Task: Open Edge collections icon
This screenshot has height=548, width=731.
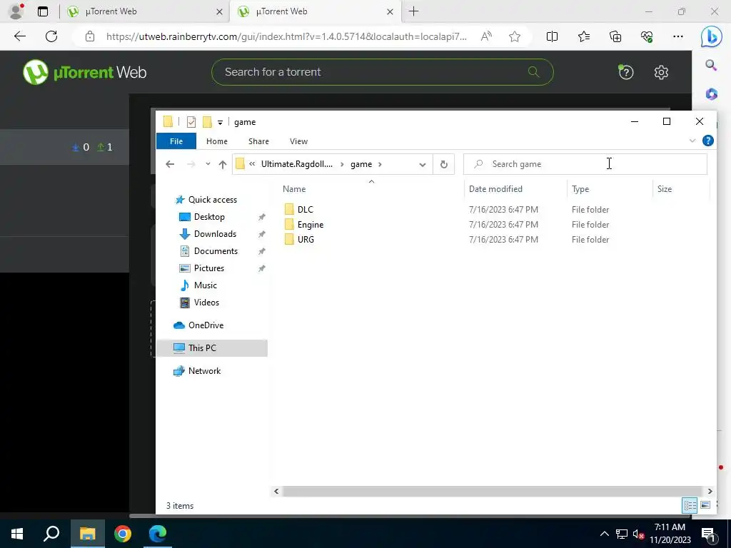Action: click(x=615, y=36)
